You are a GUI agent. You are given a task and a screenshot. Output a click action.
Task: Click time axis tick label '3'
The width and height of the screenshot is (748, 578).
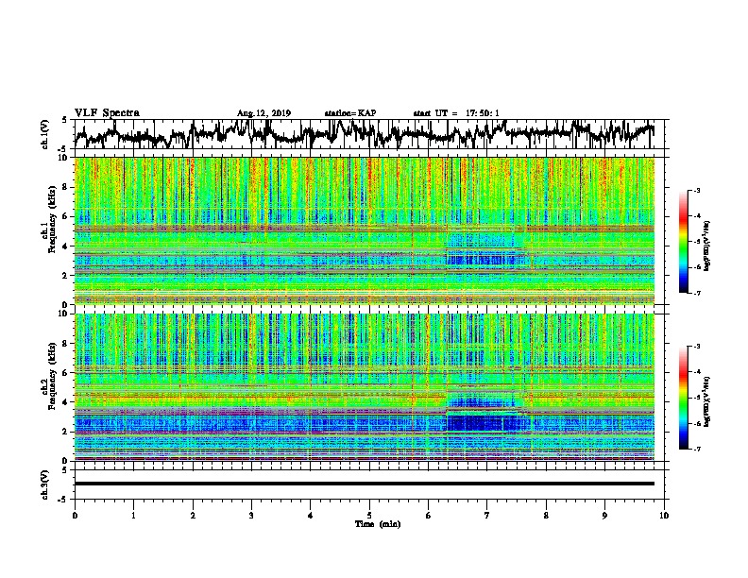coord(251,516)
